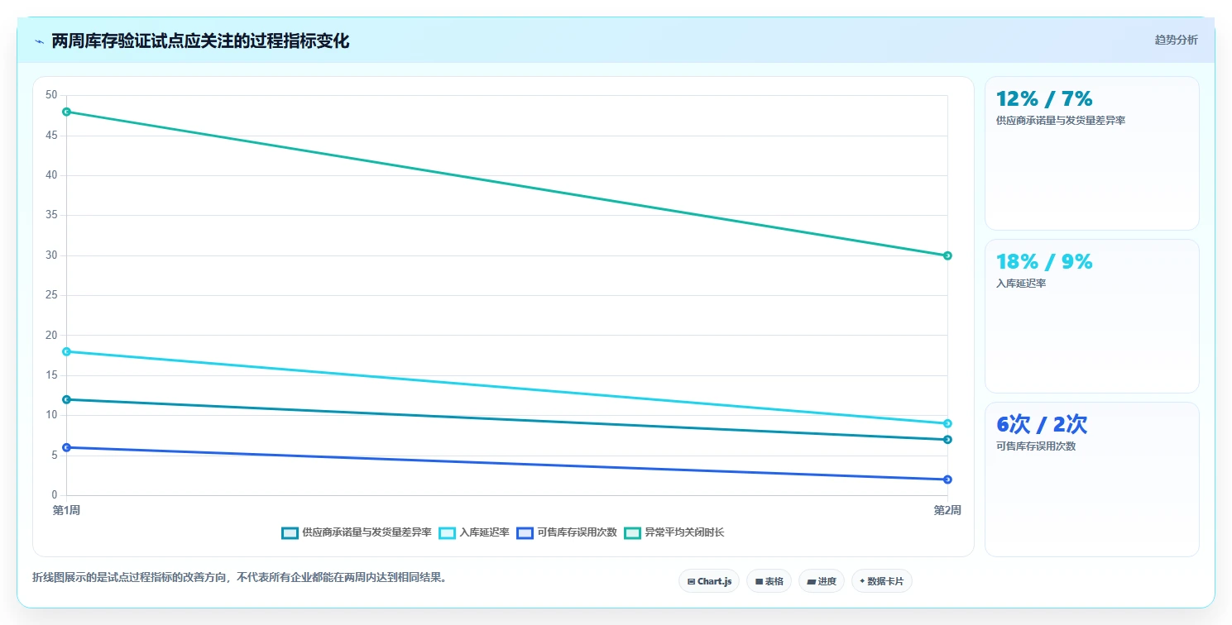The width and height of the screenshot is (1232, 625).
Task: Click the 数据卡片 tag button
Action: click(881, 581)
